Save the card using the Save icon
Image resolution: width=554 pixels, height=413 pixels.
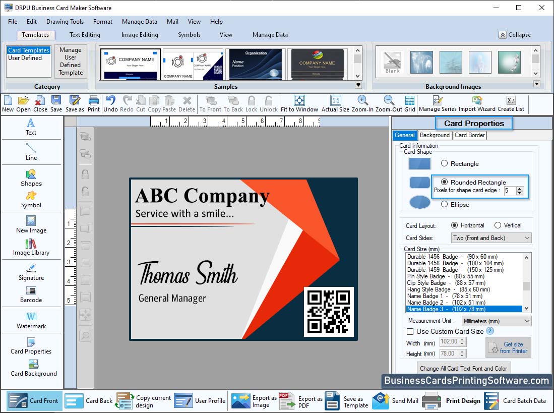[56, 104]
